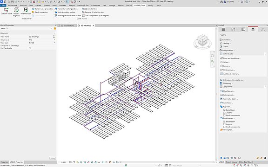The height and width of the screenshot is (167, 268).
Task: Toggle Bauteildaten checkbox under Zurücksetzen
Action: click(x=224, y=122)
